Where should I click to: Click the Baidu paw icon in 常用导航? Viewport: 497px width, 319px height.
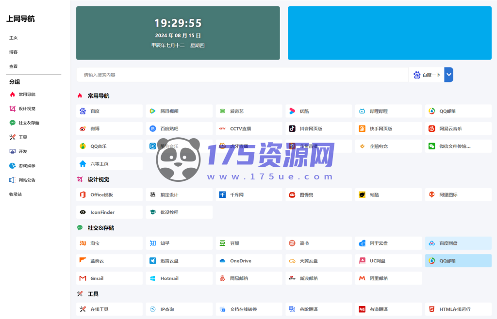point(83,111)
